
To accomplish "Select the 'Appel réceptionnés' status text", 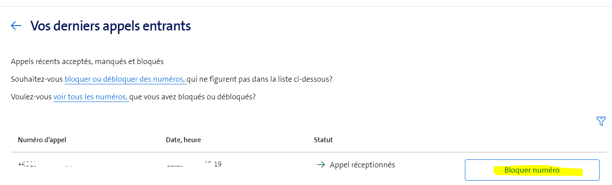I will click(362, 165).
